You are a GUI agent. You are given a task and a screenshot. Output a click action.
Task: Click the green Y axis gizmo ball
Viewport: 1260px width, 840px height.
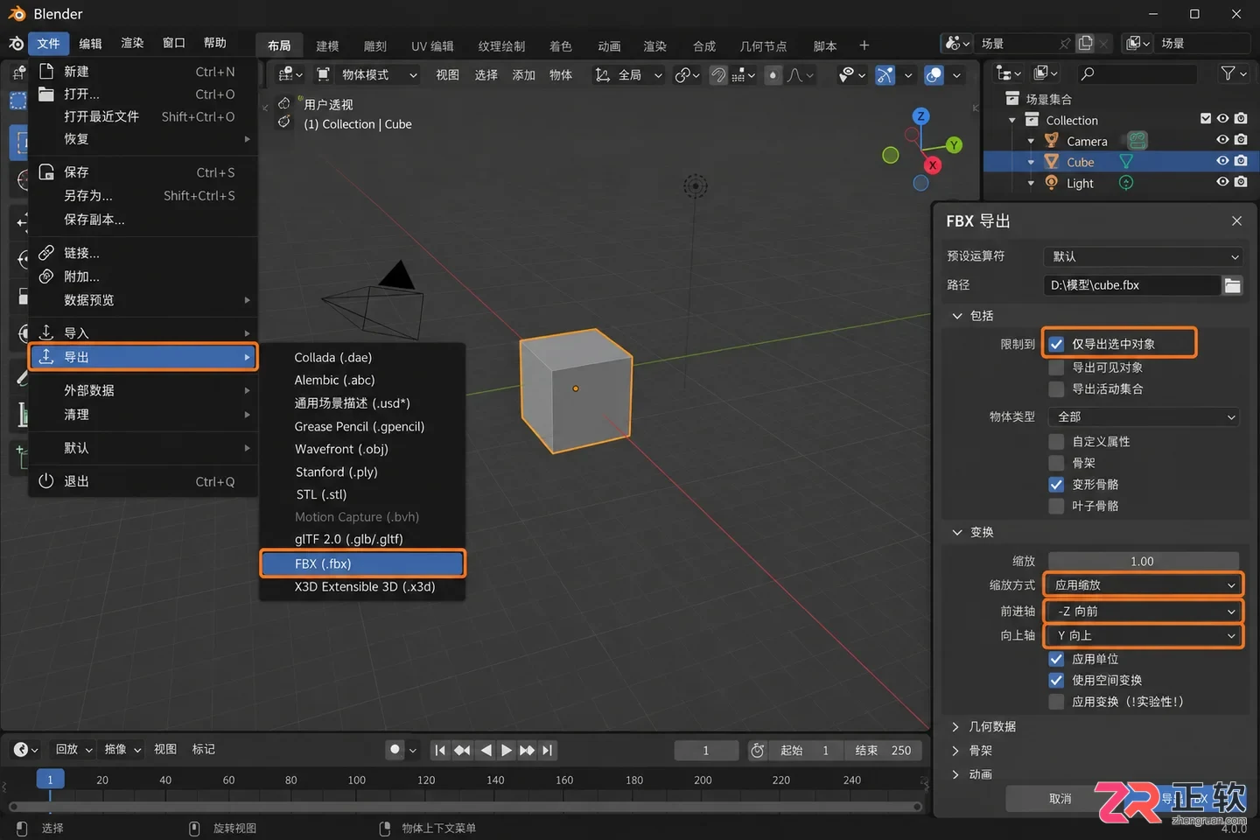tap(954, 145)
